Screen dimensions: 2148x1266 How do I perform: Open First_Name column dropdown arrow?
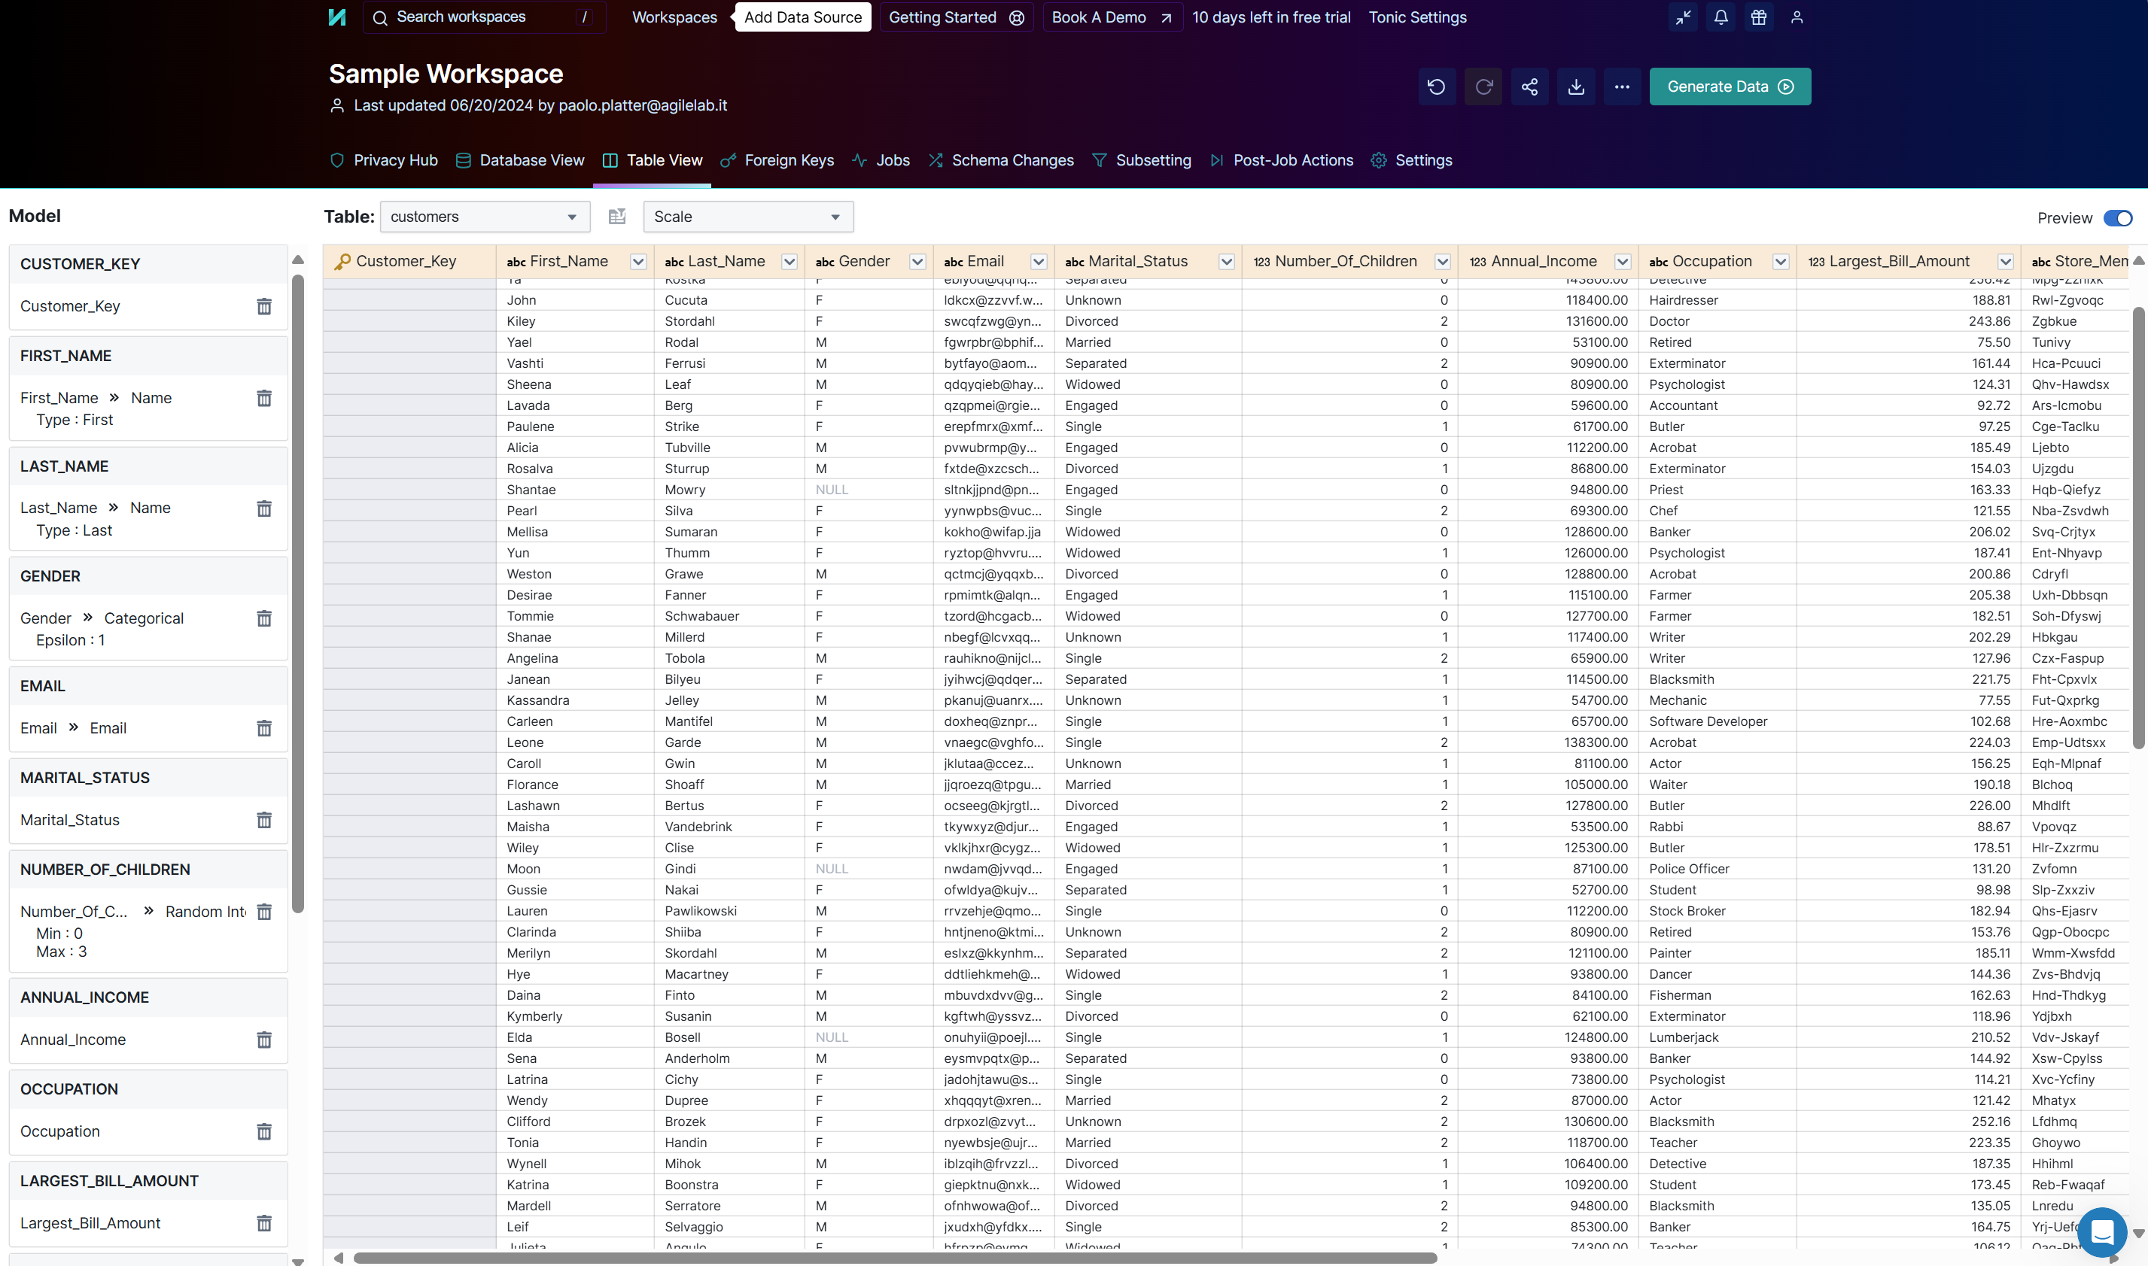coord(638,262)
